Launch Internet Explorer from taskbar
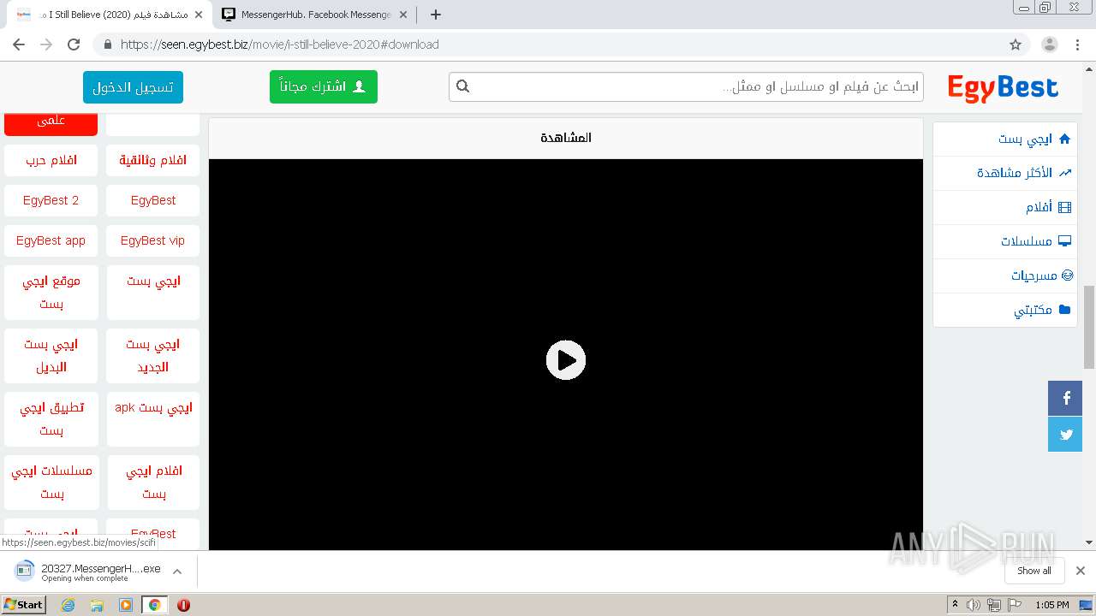This screenshot has height=616, width=1096. pos(68,605)
